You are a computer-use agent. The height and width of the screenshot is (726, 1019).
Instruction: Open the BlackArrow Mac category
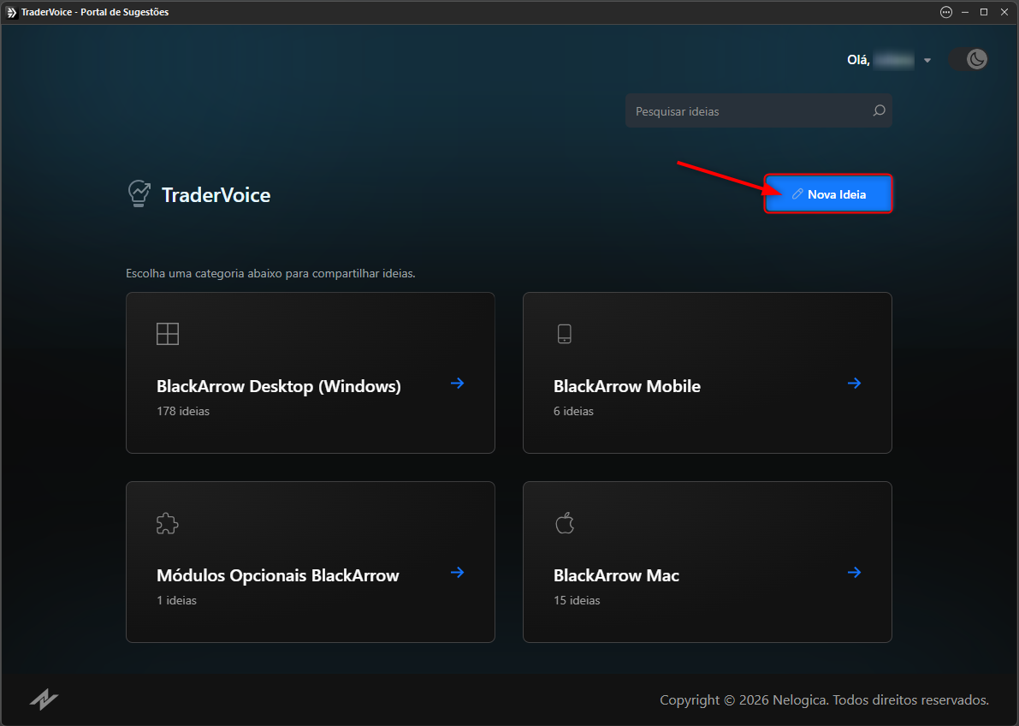point(707,562)
